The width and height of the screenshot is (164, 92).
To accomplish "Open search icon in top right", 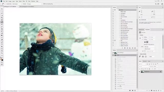I will [156, 4].
